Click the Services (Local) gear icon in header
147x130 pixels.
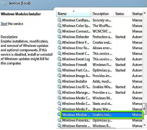[4, 3]
